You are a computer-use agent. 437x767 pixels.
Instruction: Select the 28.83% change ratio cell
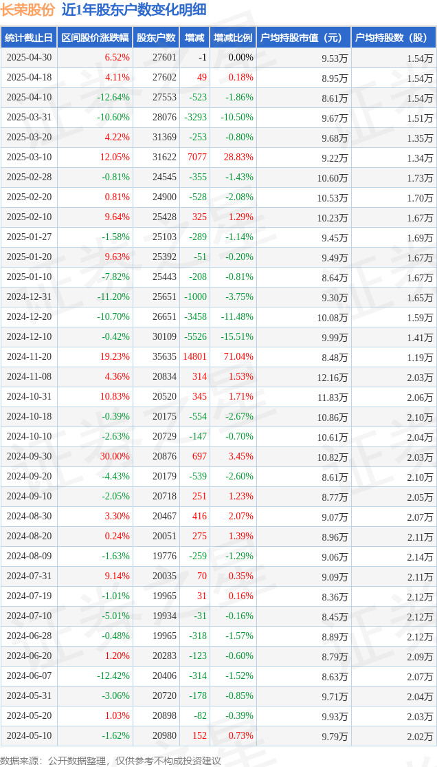coord(238,158)
